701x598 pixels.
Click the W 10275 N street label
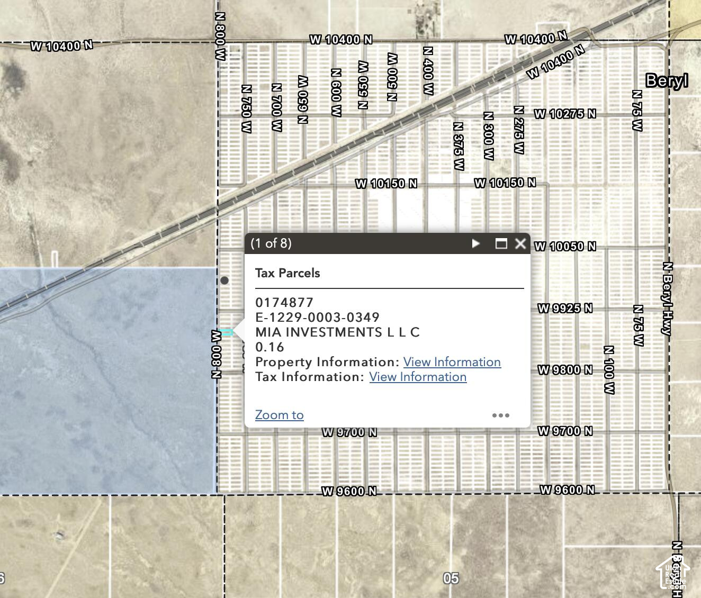point(565,114)
